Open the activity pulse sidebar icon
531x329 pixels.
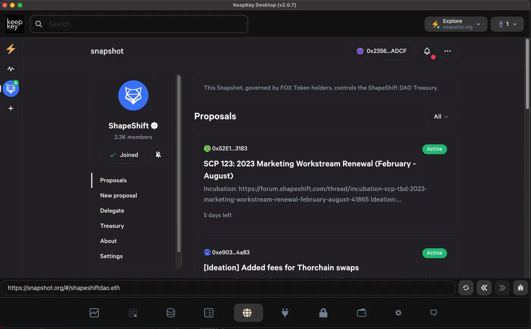click(11, 69)
